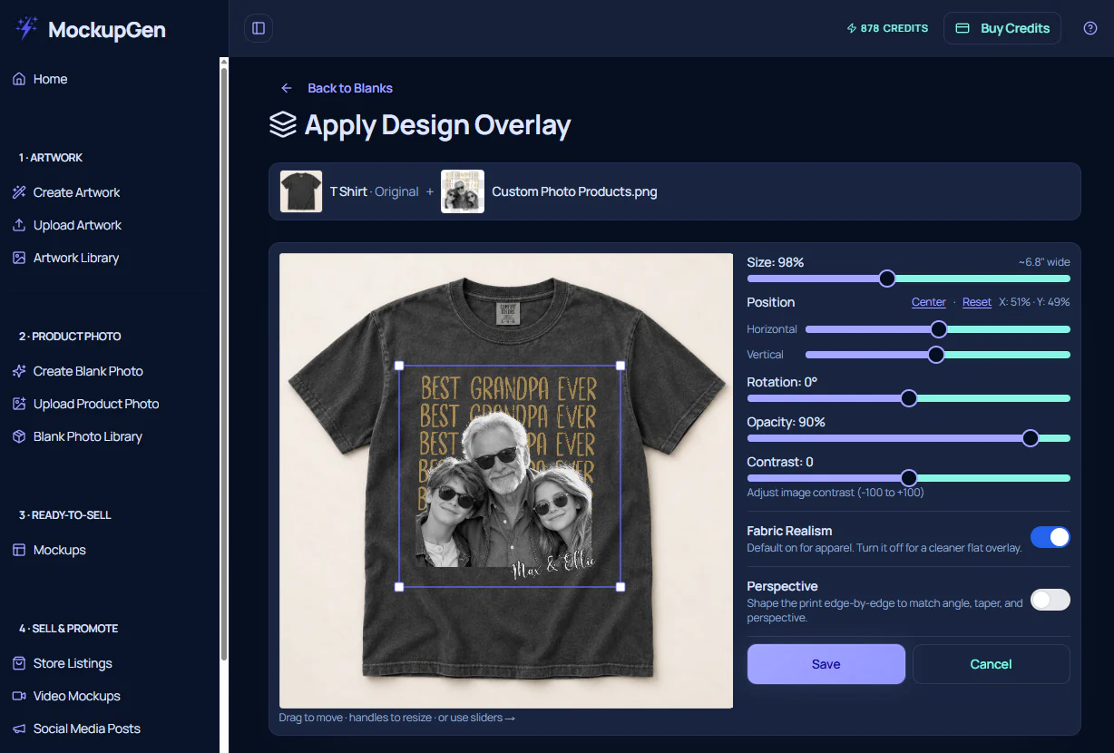
Task: Click the T Shirt blank thumbnail
Action: click(x=301, y=191)
